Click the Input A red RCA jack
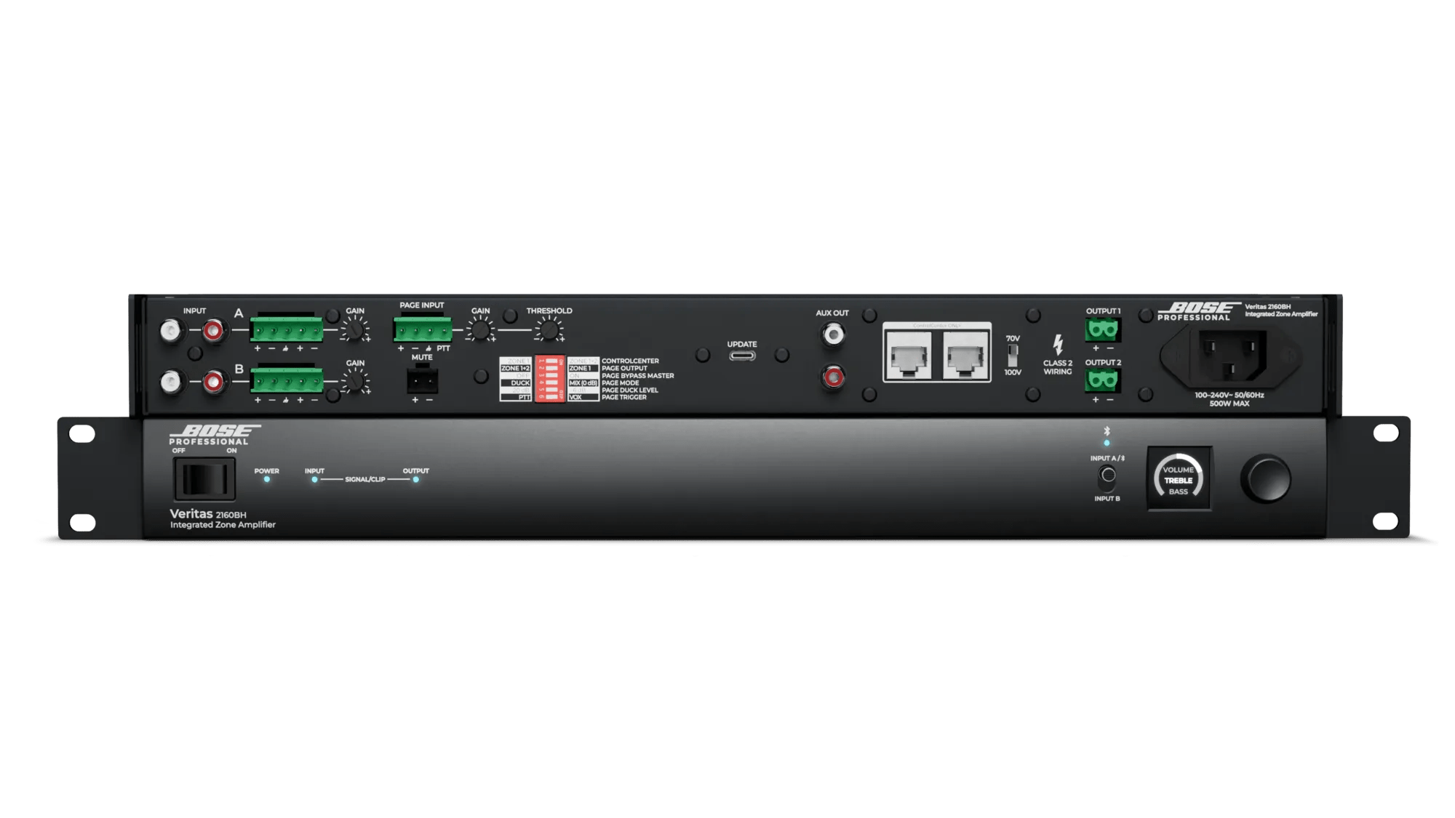The height and width of the screenshot is (818, 1455). pyautogui.click(x=213, y=331)
